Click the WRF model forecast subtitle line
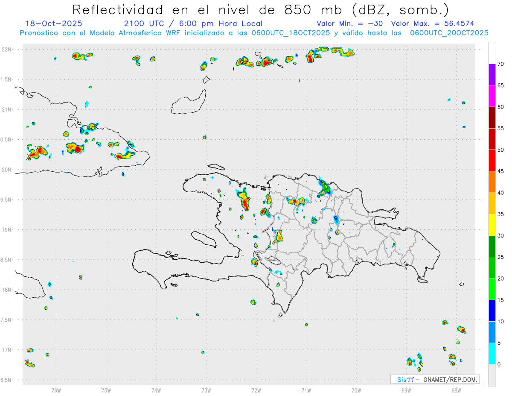The width and height of the screenshot is (512, 396). 254,33
